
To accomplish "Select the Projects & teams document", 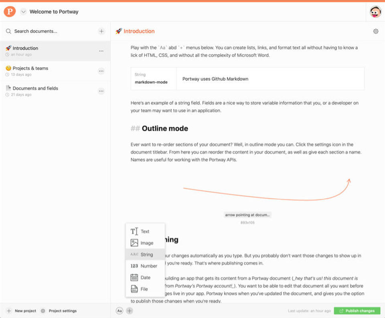I will click(x=55, y=71).
